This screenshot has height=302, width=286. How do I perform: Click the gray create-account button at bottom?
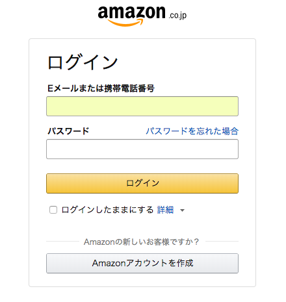tap(142, 263)
